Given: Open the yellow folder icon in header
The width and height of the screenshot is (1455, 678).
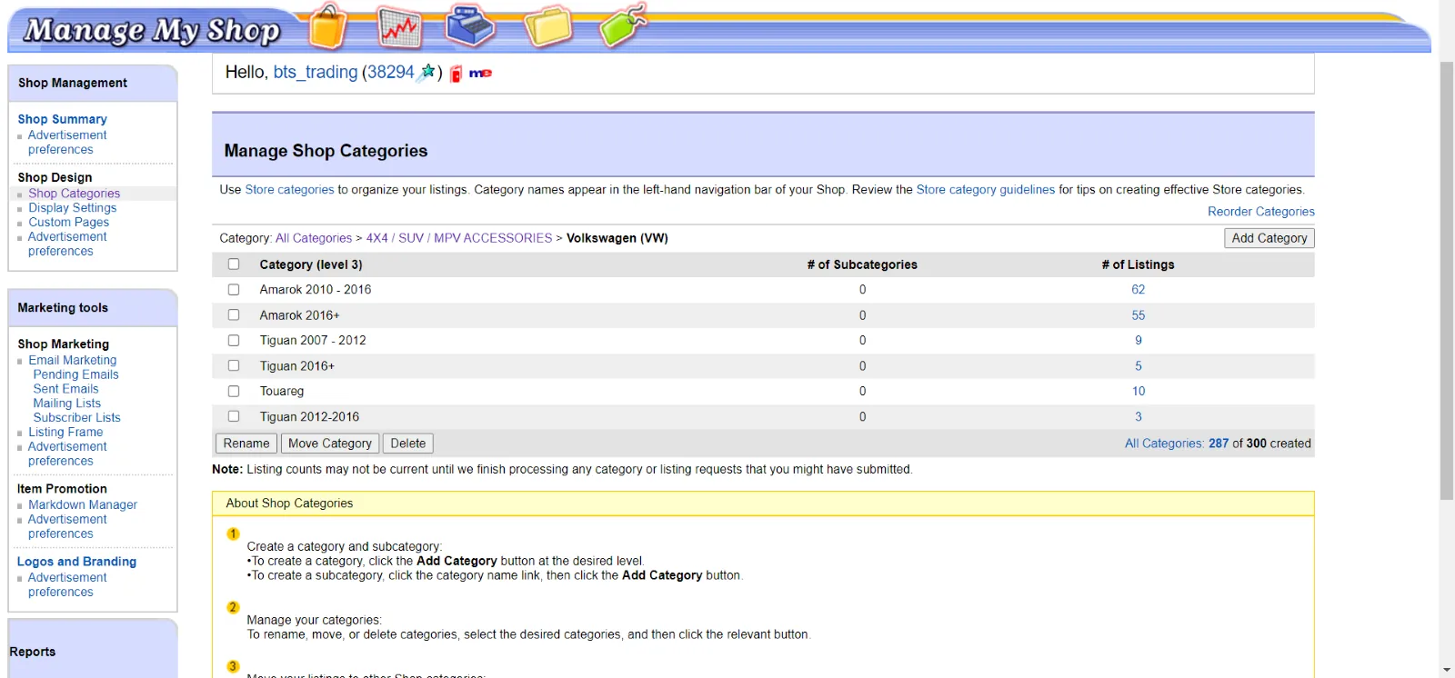Looking at the screenshot, I should point(548,25).
